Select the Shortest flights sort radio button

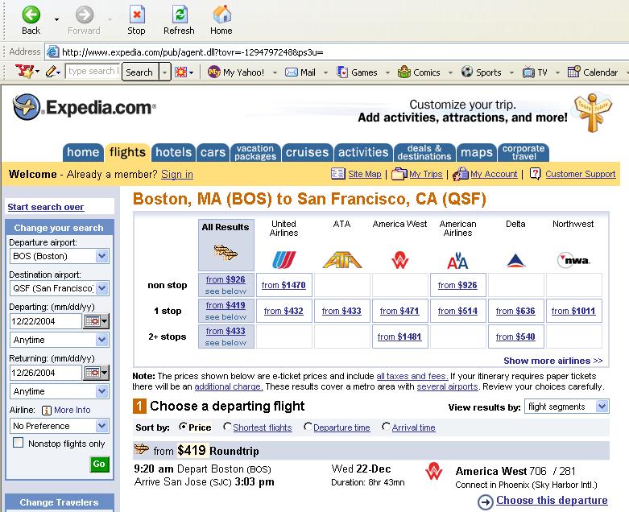[x=228, y=427]
